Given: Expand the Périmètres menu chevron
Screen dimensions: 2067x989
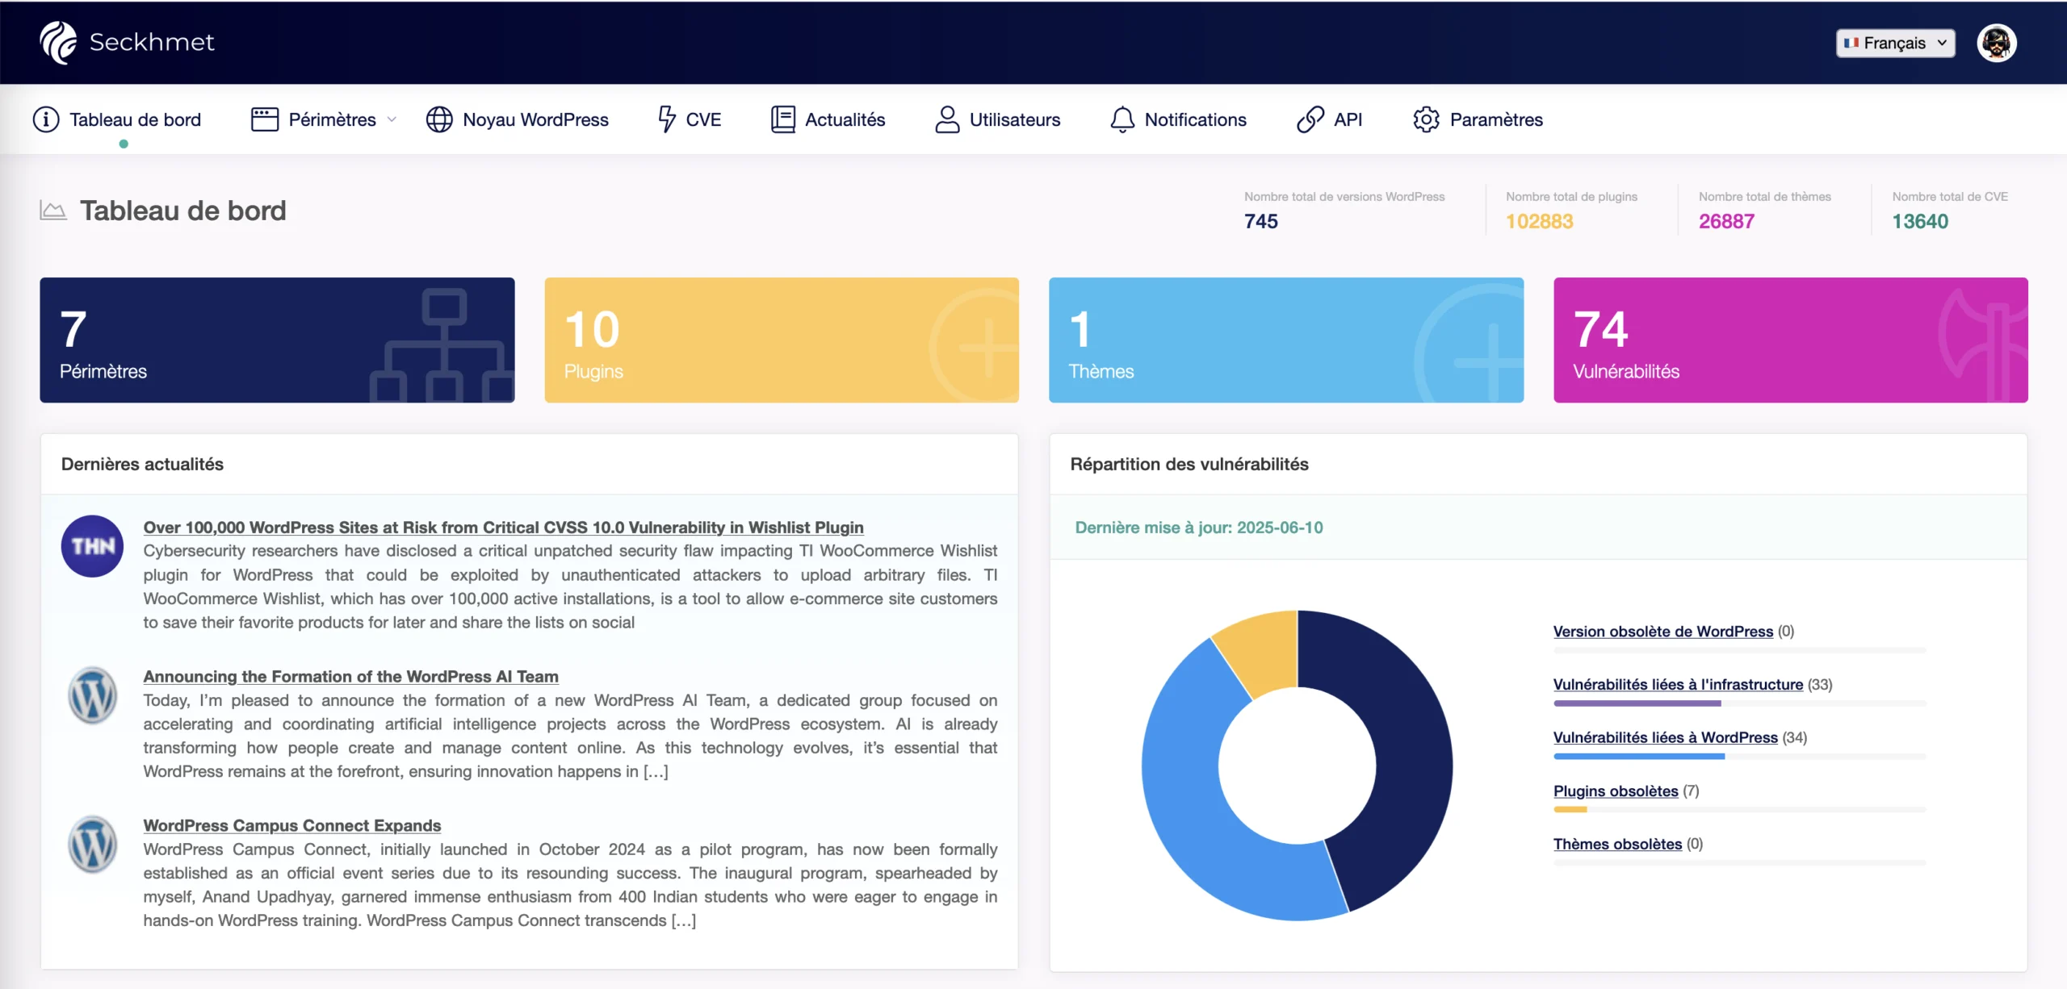Looking at the screenshot, I should click(392, 119).
